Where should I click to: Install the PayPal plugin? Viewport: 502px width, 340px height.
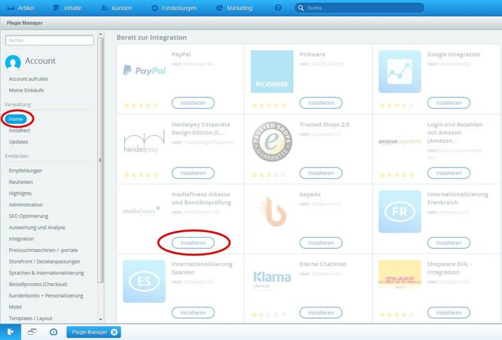[x=193, y=103]
